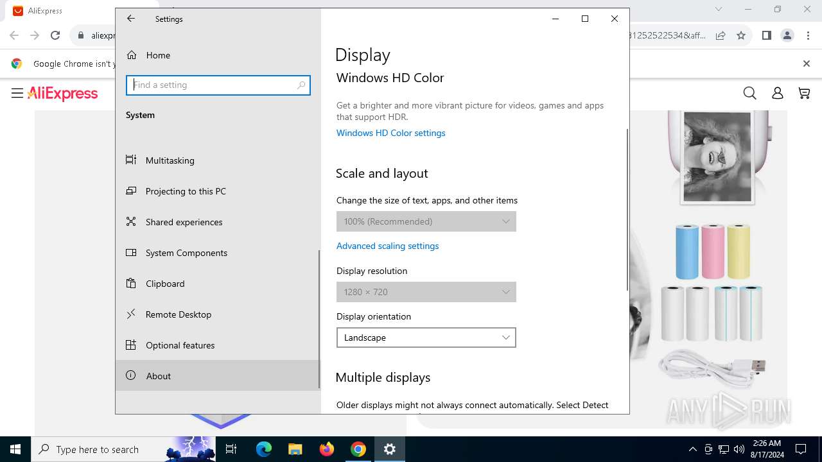822x462 pixels.
Task: Open the 1280 × 720 resolution dropdown
Action: click(426, 292)
